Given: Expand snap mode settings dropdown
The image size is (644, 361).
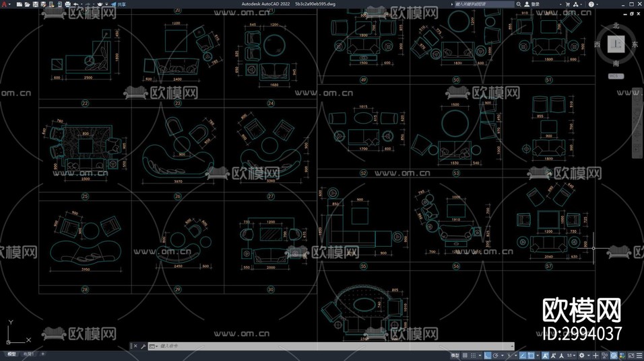Looking at the screenshot, I should [480, 355].
